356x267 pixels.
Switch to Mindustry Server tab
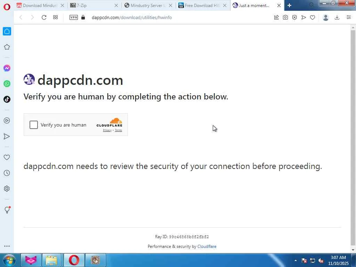pos(148,6)
